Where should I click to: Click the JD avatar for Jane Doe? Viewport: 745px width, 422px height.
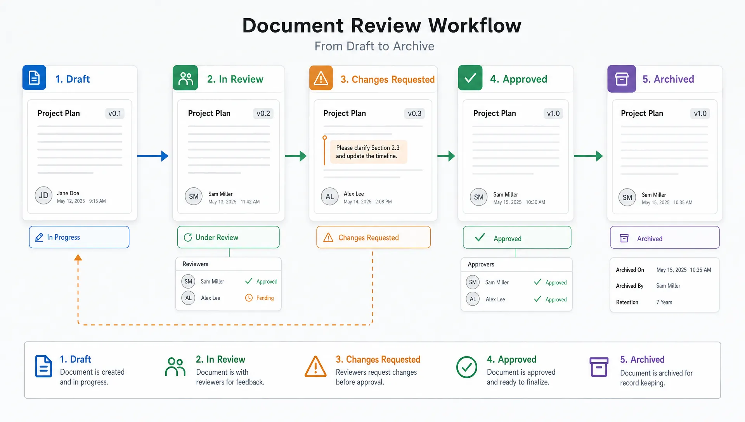pyautogui.click(x=43, y=195)
